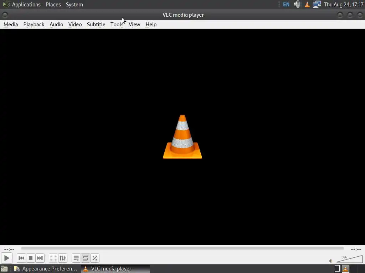Set VLC volume on the triangular slider

tap(350, 259)
